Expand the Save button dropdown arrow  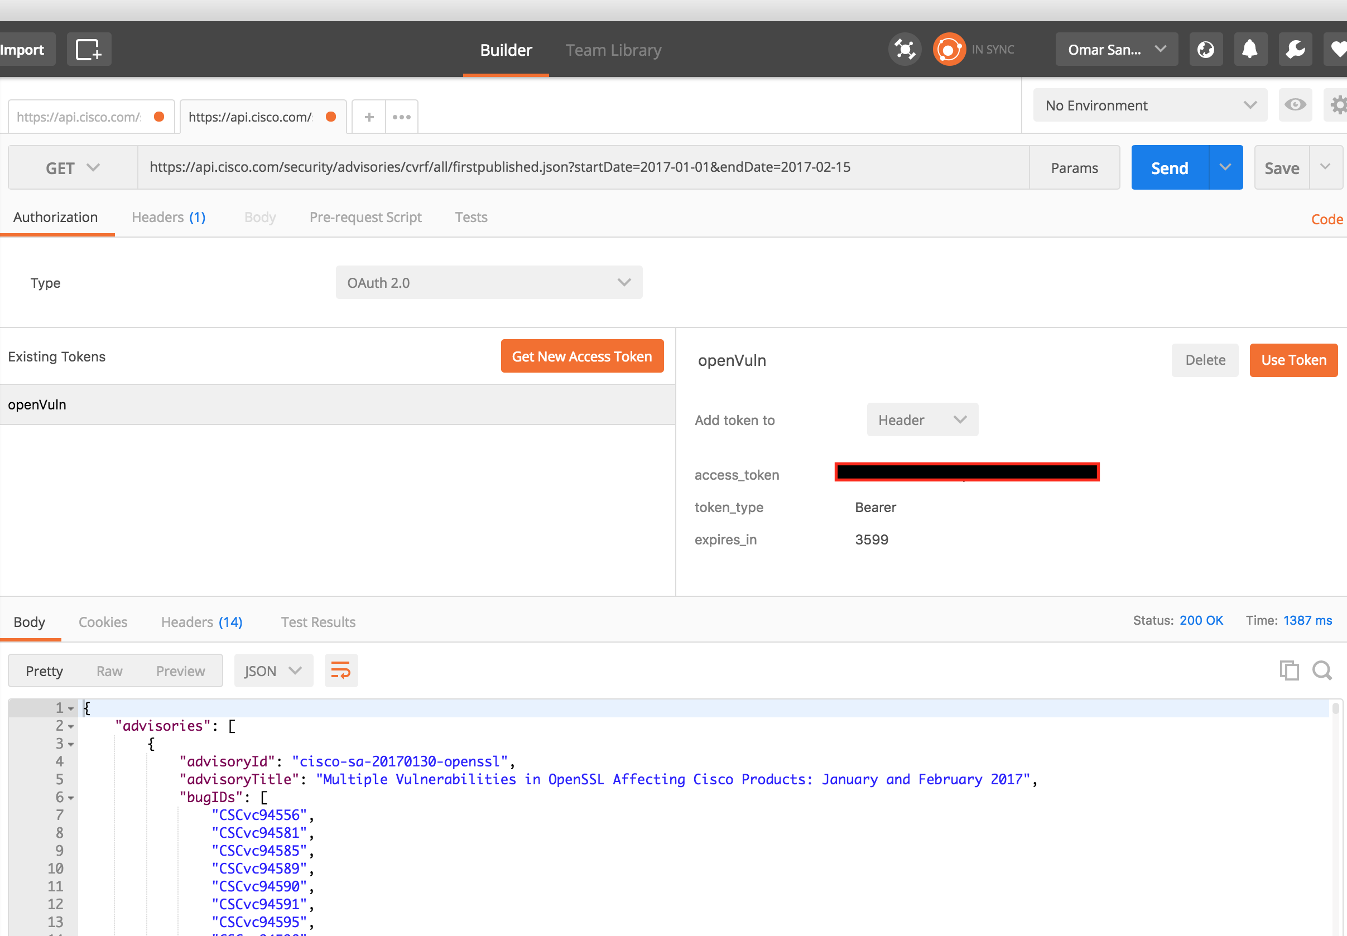[1325, 168]
